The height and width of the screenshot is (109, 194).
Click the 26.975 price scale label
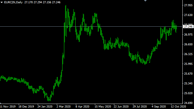(188, 34)
